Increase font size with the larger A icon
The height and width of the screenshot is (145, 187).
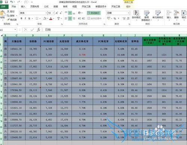tap(57, 13)
